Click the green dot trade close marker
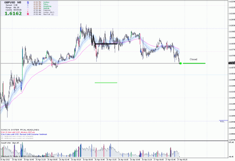235x161 pixels. pos(180,63)
